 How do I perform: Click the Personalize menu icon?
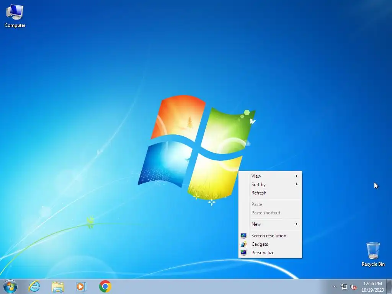click(243, 253)
